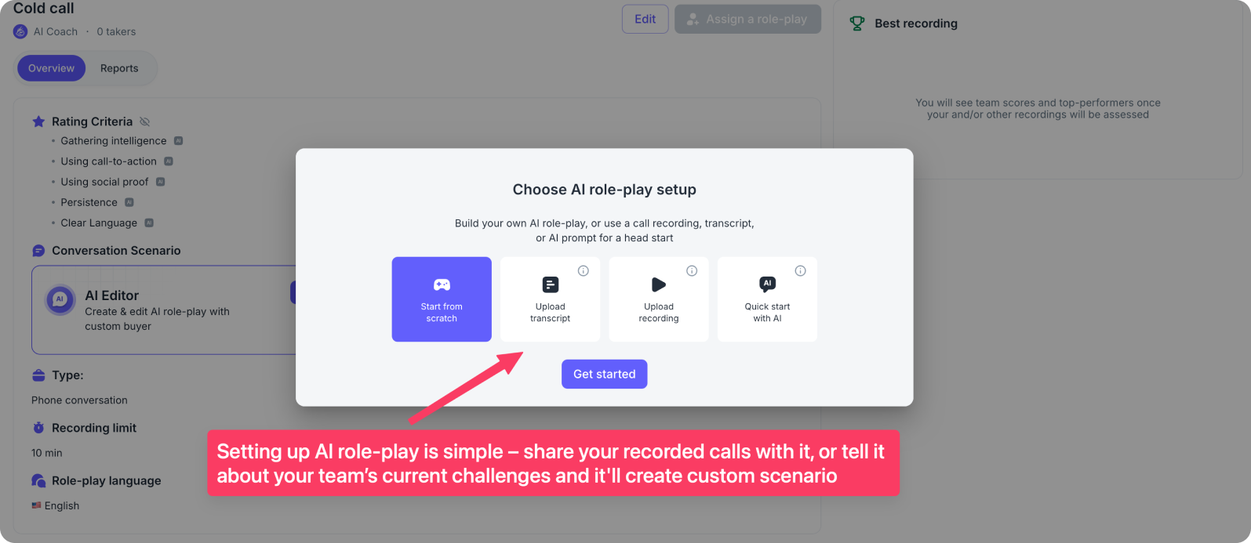Toggle Rating Criteria visibility eye icon
Viewport: 1251px width, 543px height.
144,121
